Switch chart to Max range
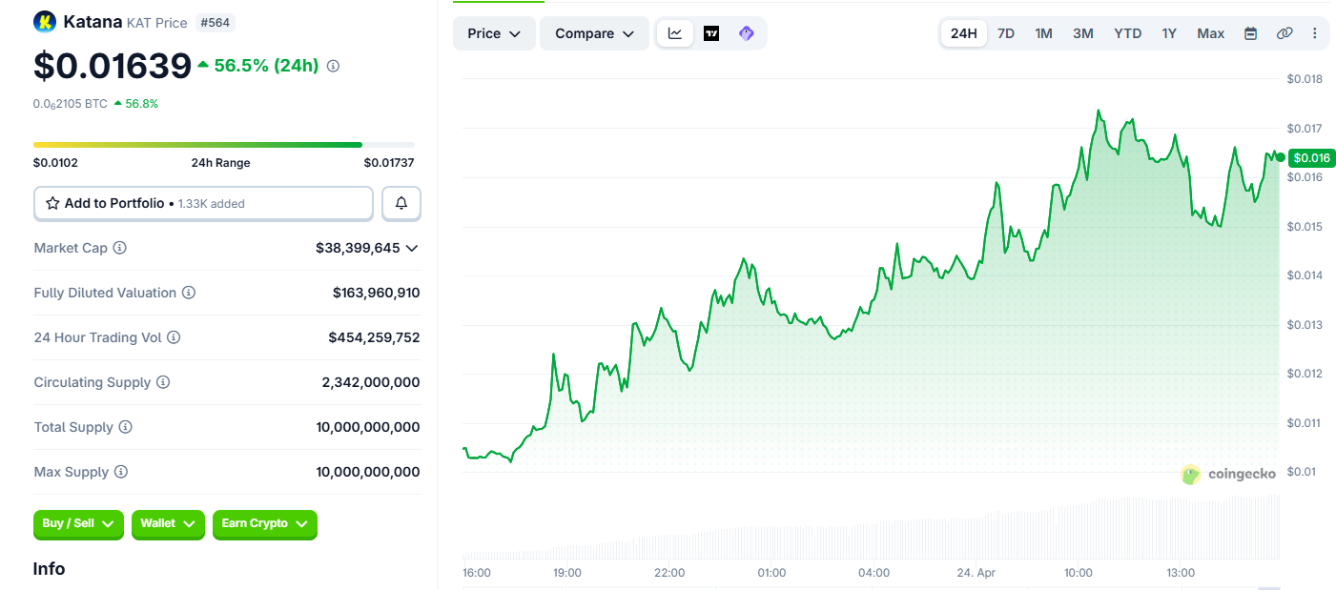This screenshot has height=590, width=1336. pyautogui.click(x=1210, y=33)
